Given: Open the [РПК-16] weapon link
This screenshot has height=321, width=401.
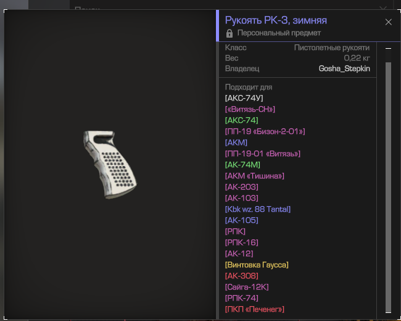Looking at the screenshot, I should [242, 243].
